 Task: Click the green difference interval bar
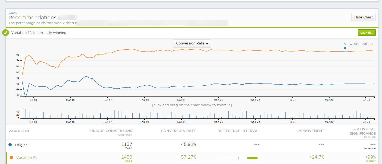click(252, 158)
